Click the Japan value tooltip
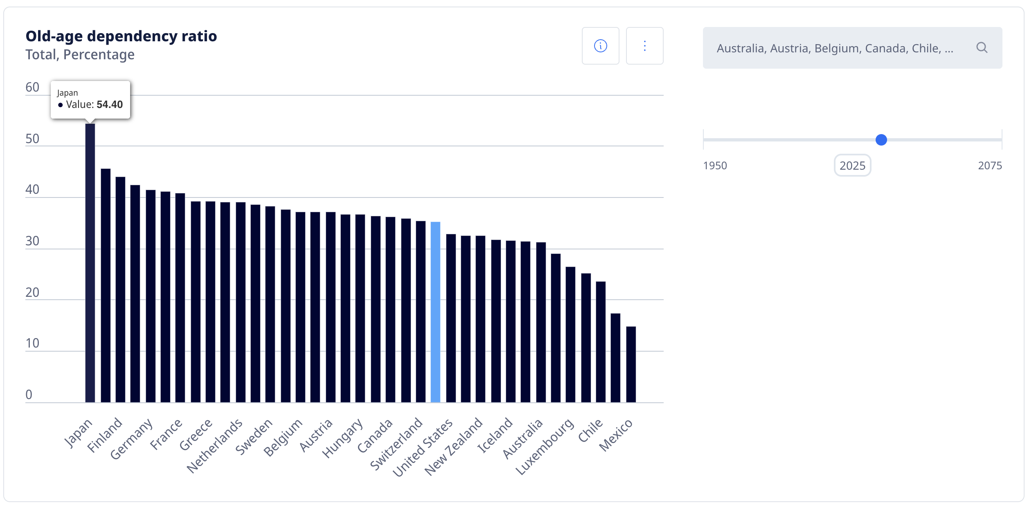The width and height of the screenshot is (1027, 507). point(90,99)
